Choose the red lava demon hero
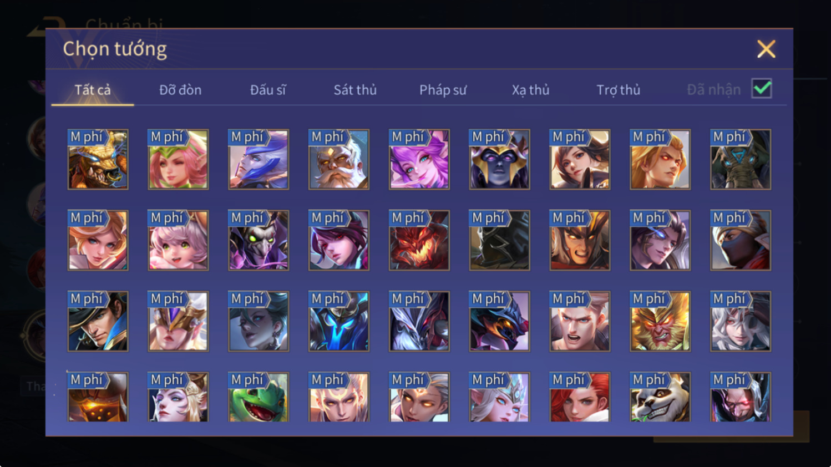The width and height of the screenshot is (831, 467). tap(419, 241)
